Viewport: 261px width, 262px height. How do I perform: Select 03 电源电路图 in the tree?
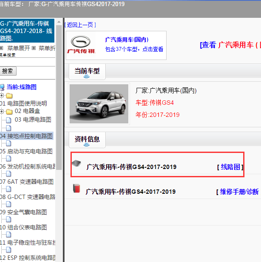pyautogui.click(x=33, y=119)
